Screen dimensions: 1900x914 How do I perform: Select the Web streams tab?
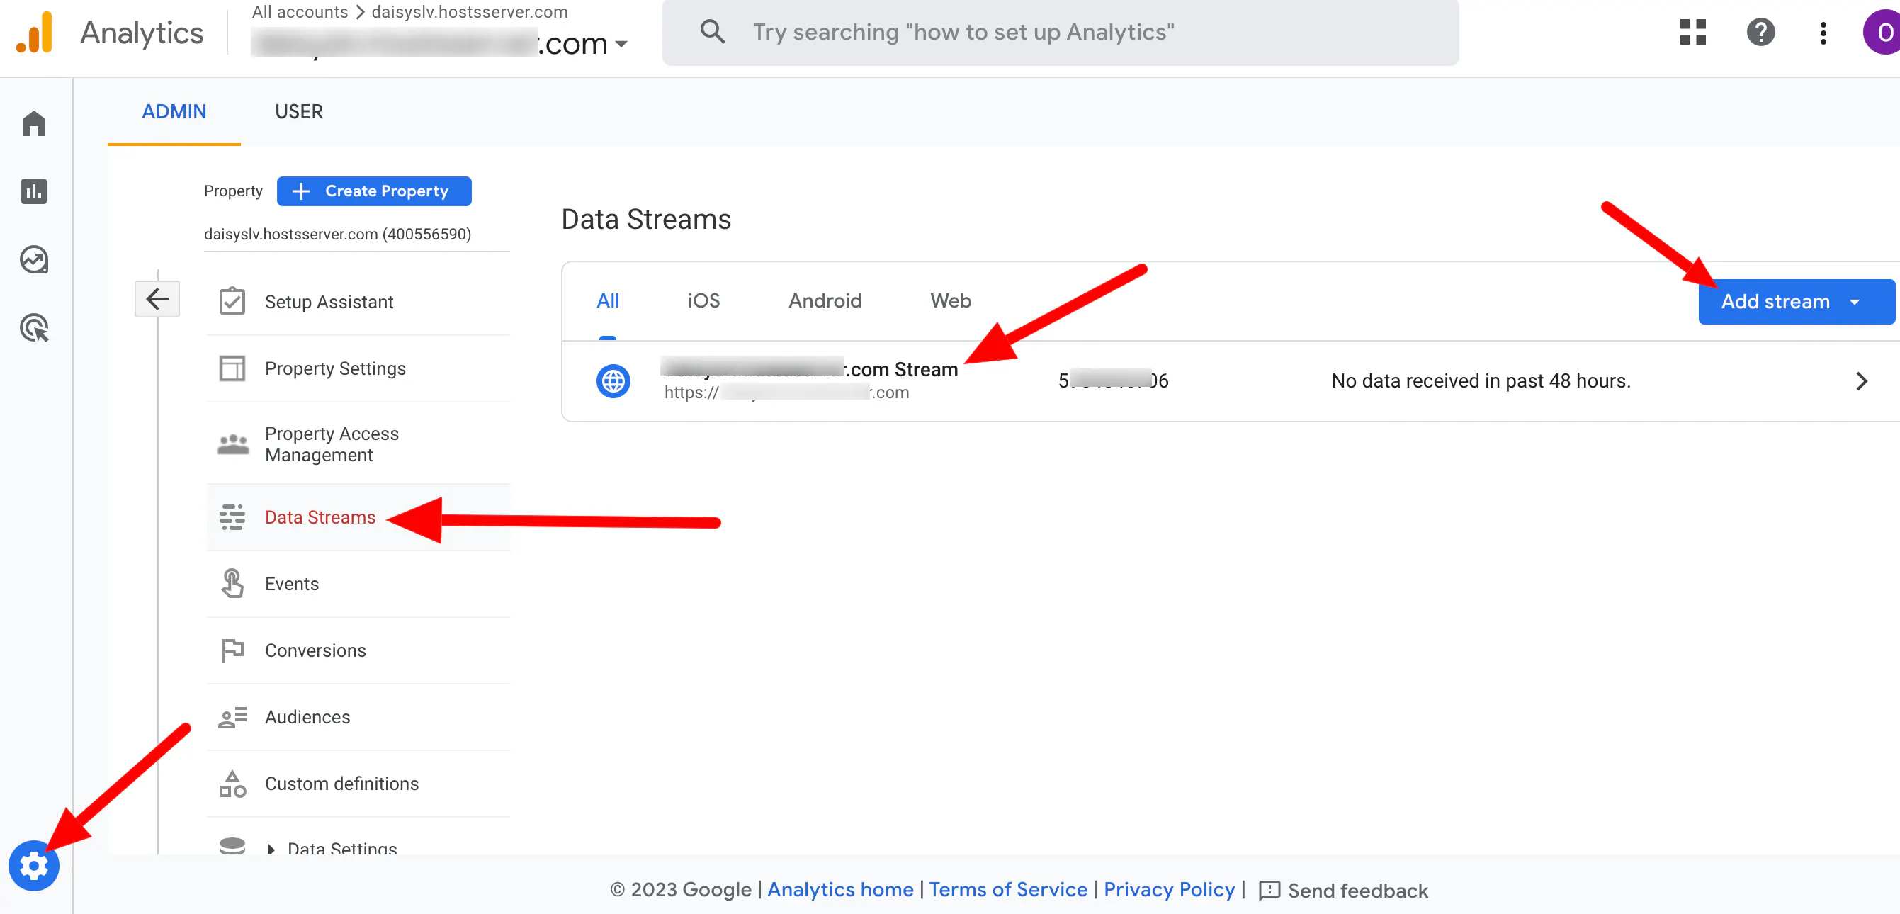point(950,301)
